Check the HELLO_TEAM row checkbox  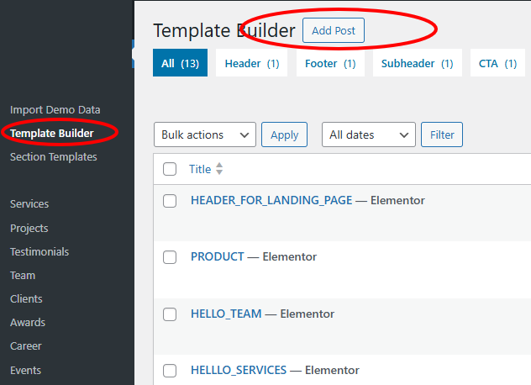pos(170,314)
